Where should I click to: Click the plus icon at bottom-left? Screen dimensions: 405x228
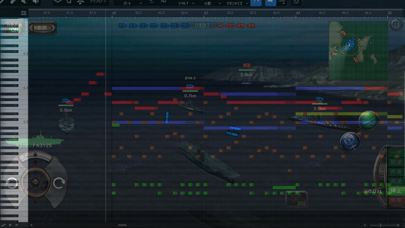pos(10,225)
